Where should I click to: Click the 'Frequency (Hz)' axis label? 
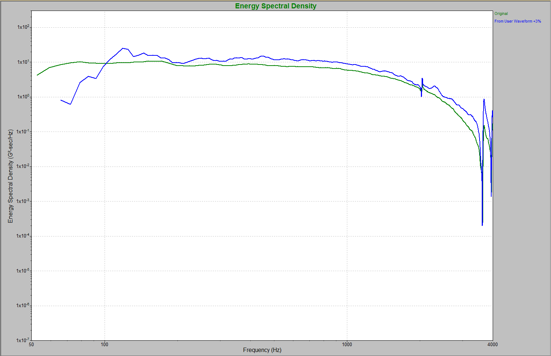pos(262,350)
